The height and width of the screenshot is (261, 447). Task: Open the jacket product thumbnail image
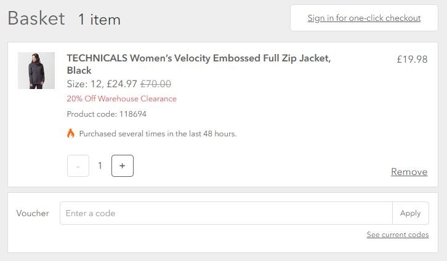[36, 71]
